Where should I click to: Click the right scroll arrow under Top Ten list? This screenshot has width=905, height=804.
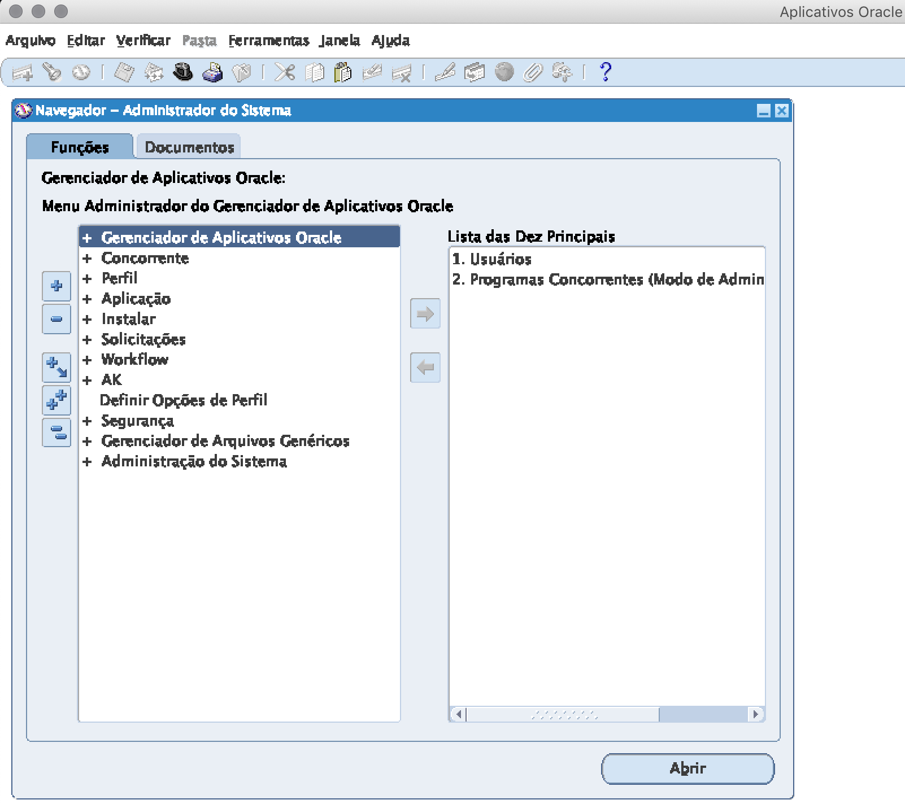click(756, 714)
